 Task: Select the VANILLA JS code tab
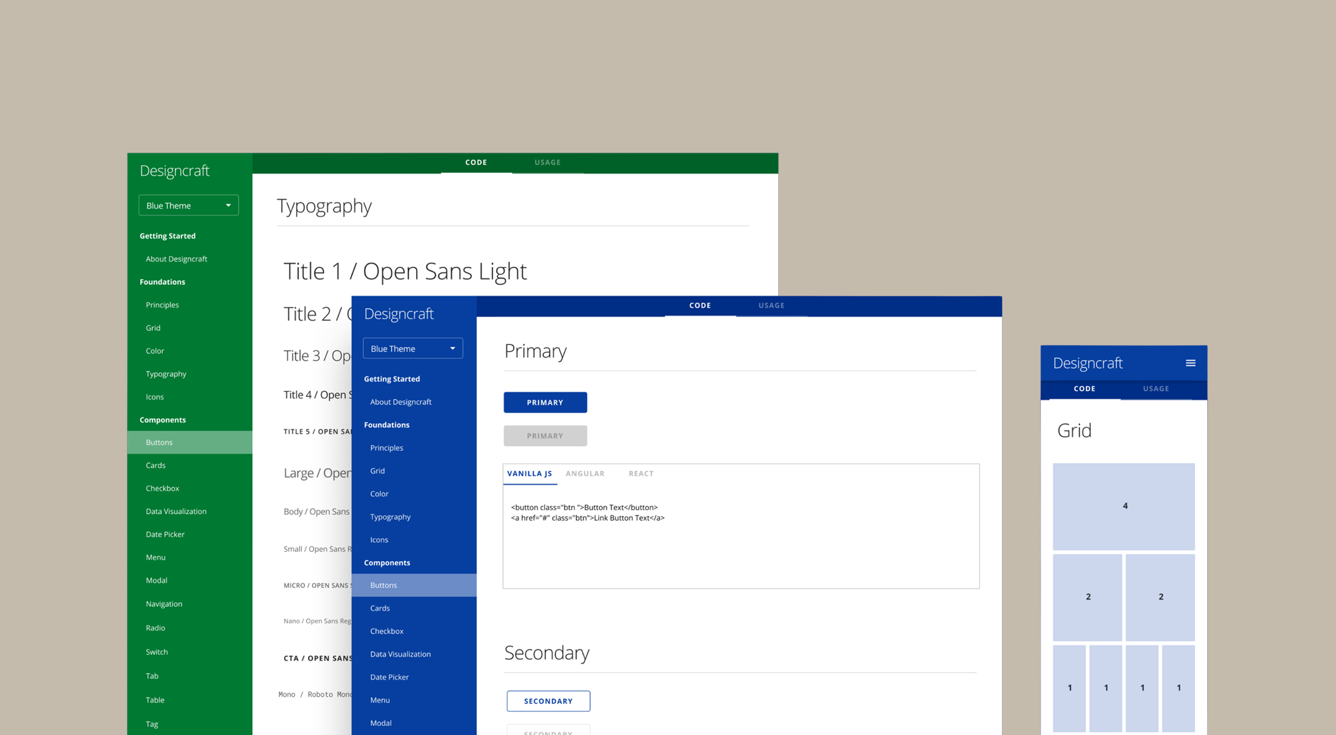tap(530, 474)
